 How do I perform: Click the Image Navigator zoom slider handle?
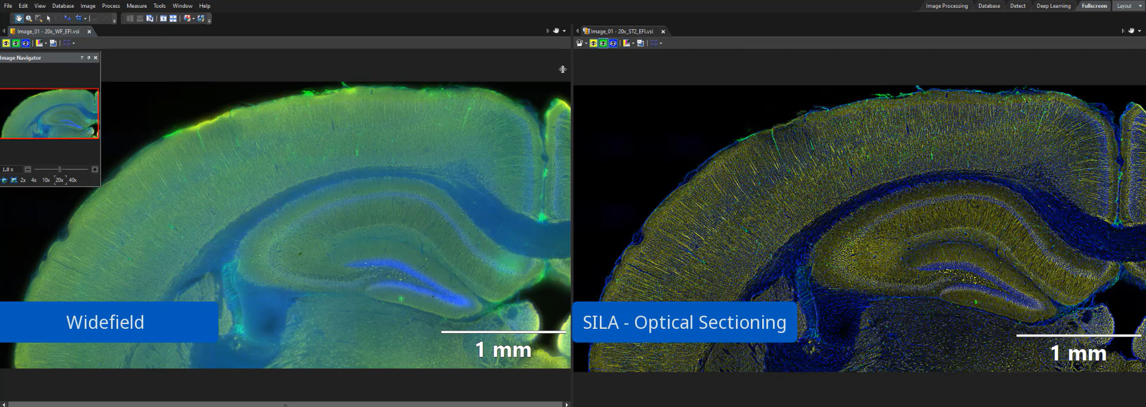[x=60, y=169]
